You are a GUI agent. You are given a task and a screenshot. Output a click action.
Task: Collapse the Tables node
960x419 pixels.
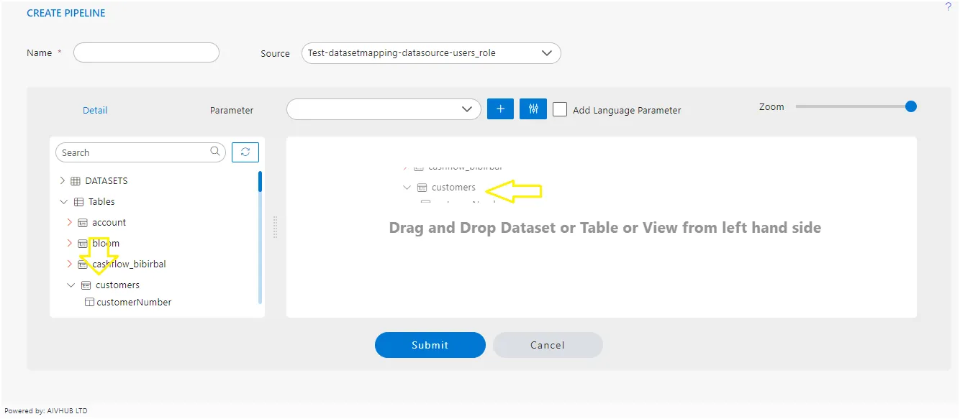[63, 202]
